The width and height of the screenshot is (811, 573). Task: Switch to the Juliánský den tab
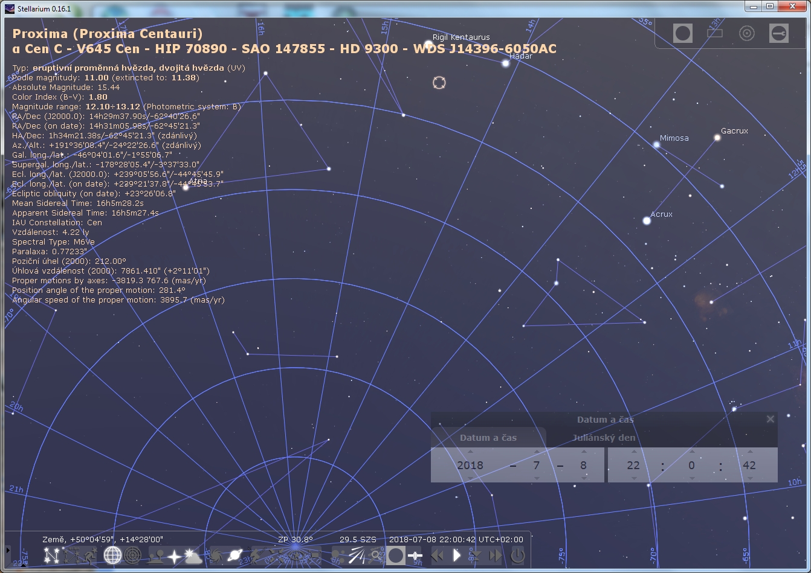point(604,438)
